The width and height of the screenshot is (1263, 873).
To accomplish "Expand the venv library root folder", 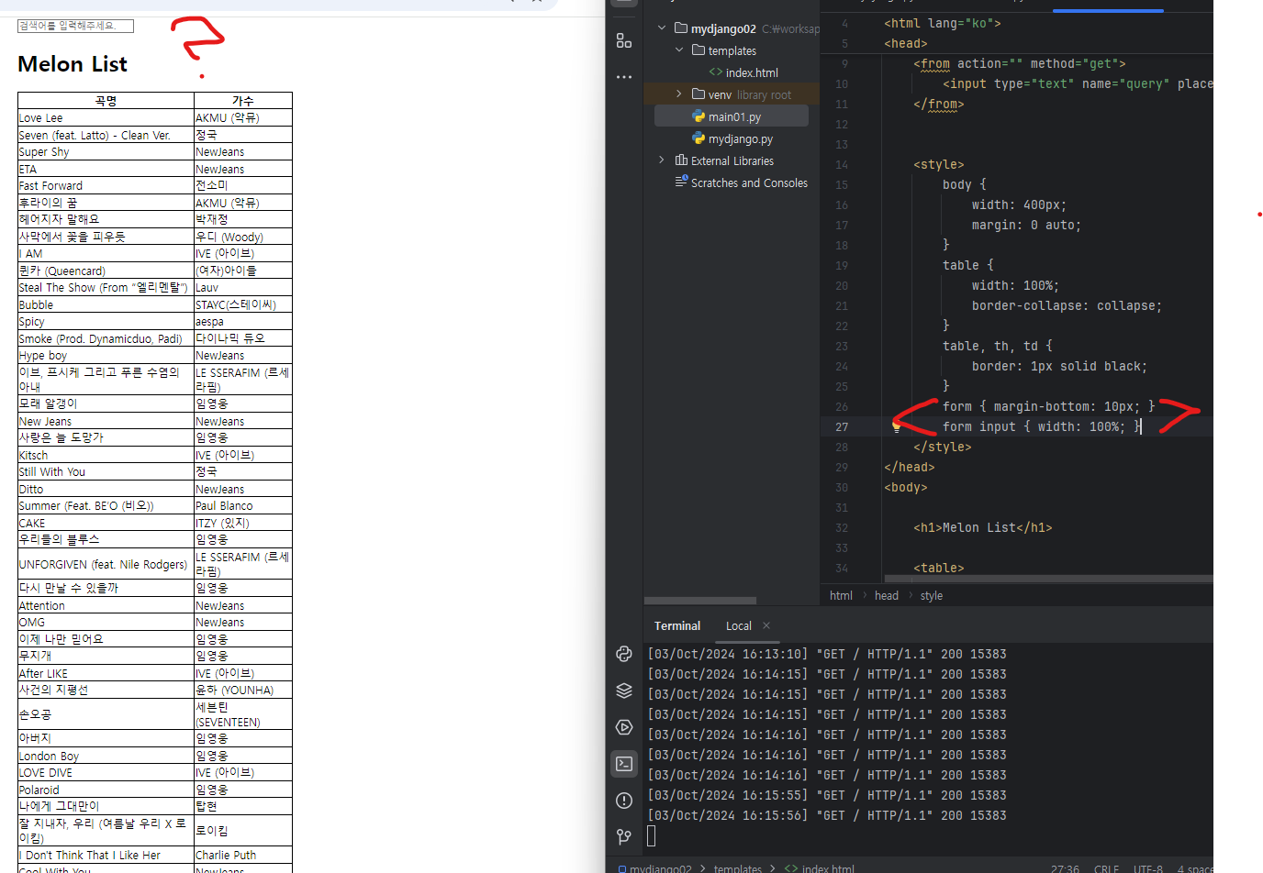I will pos(679,94).
